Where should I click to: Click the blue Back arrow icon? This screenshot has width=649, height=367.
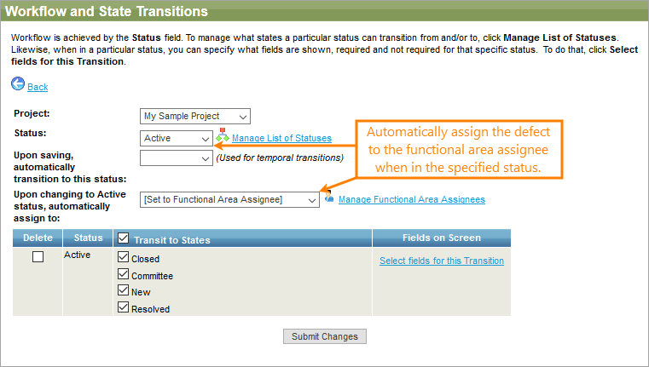18,85
